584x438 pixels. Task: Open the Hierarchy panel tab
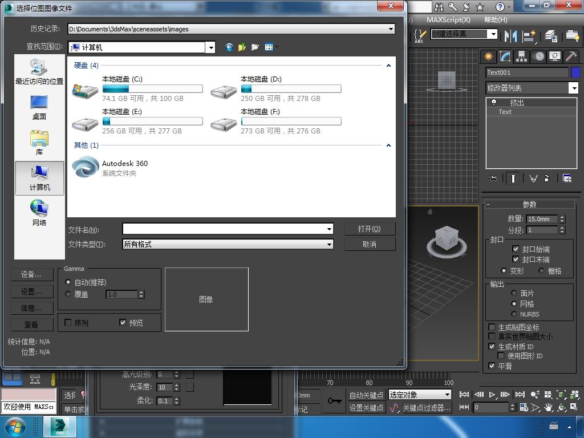click(x=521, y=56)
